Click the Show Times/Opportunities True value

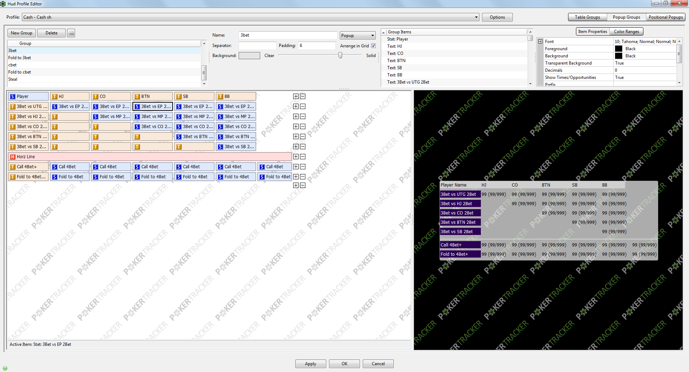[645, 77]
